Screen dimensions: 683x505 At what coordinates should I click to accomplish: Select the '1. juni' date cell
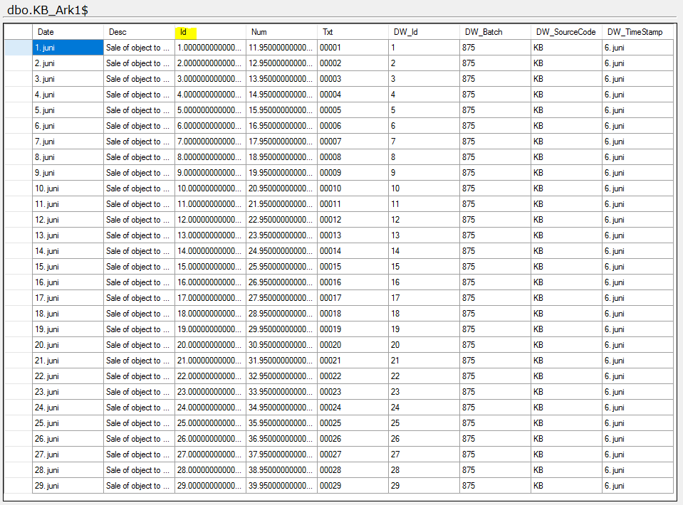point(68,48)
